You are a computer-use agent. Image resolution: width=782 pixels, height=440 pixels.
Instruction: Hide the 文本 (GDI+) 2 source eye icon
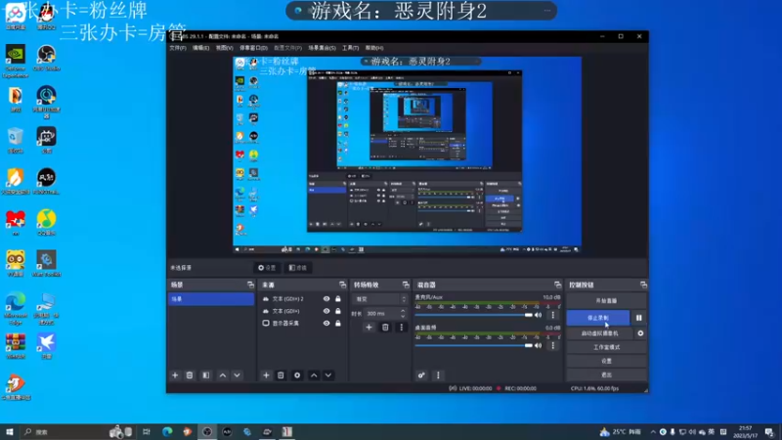[x=326, y=299]
